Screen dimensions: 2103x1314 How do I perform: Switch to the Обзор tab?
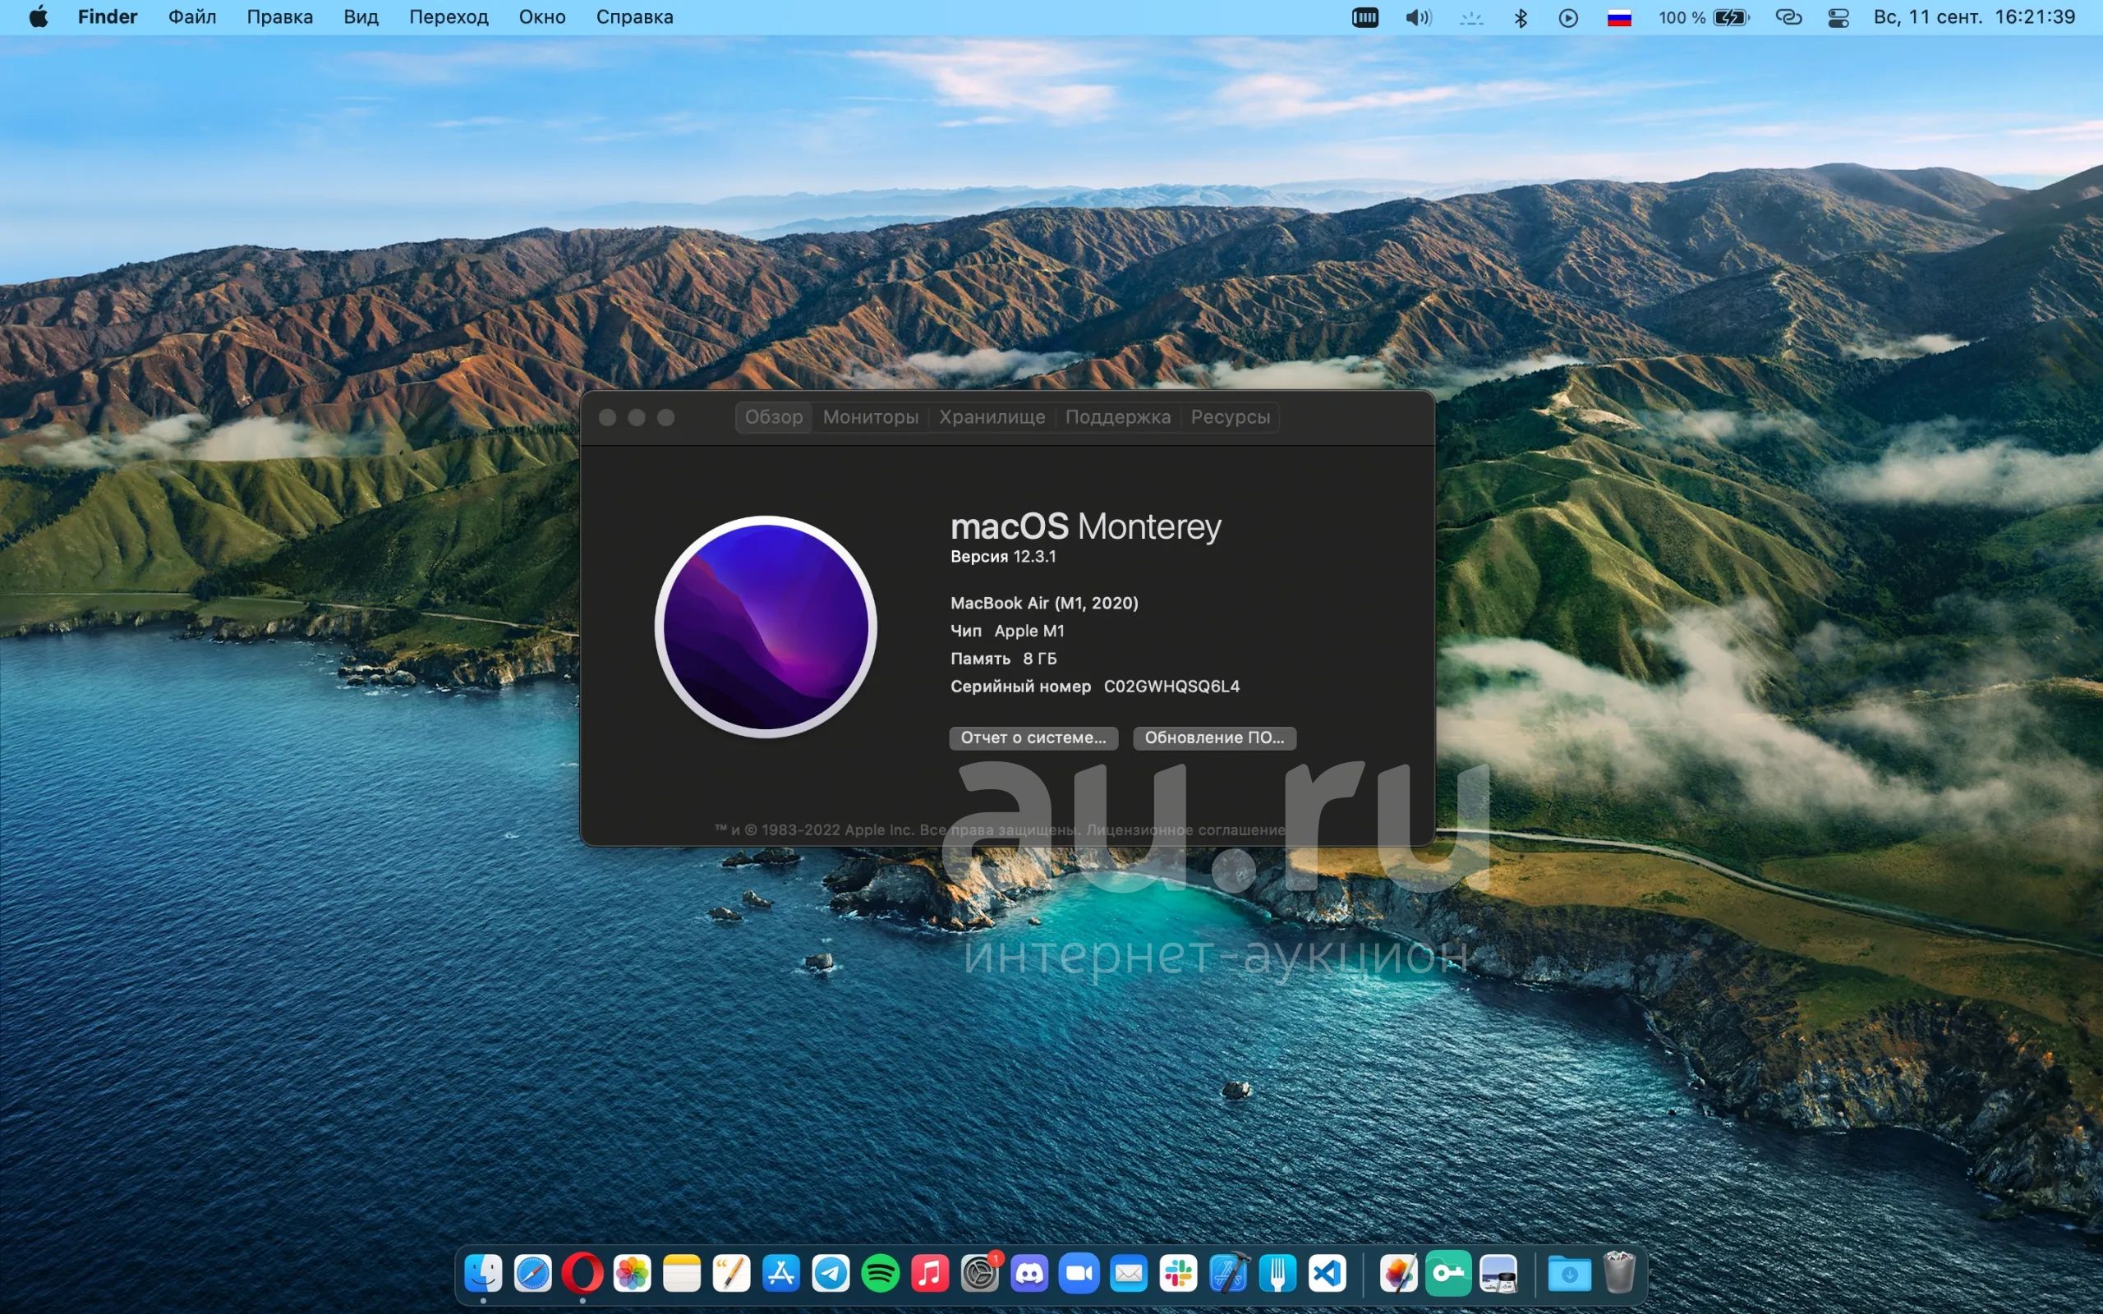coord(773,417)
